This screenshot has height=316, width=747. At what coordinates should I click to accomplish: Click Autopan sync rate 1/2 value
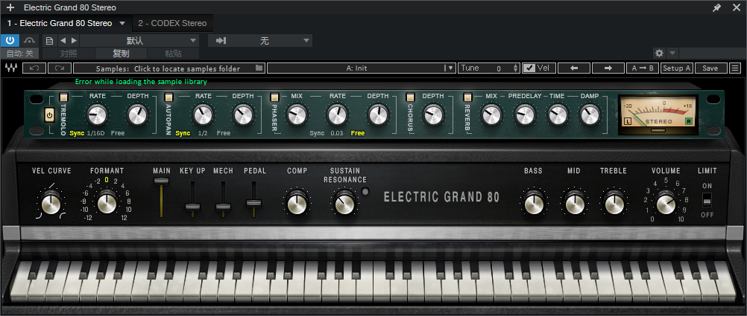point(203,133)
